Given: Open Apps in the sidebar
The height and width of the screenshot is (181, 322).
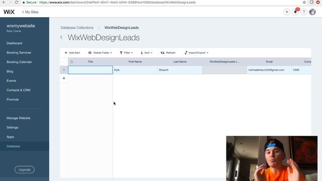Looking at the screenshot, I should point(10,137).
